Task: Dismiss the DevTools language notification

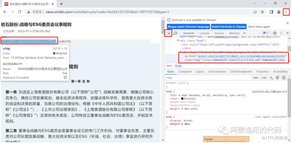Action: (287, 23)
